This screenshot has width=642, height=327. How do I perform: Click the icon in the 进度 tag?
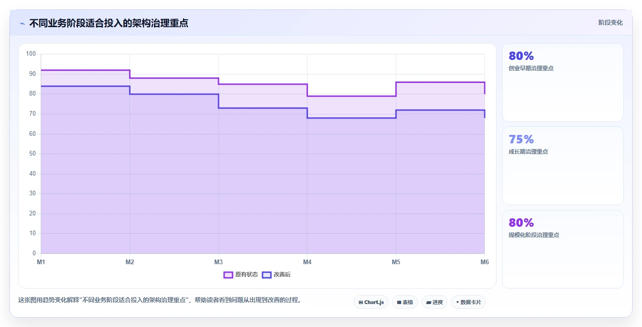tap(429, 303)
